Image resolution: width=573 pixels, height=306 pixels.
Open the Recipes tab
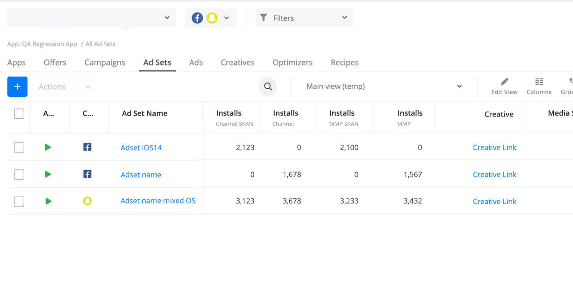tap(345, 62)
